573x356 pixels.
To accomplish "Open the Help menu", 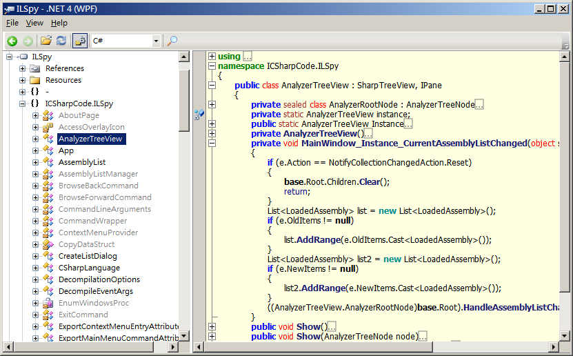I will pos(59,23).
